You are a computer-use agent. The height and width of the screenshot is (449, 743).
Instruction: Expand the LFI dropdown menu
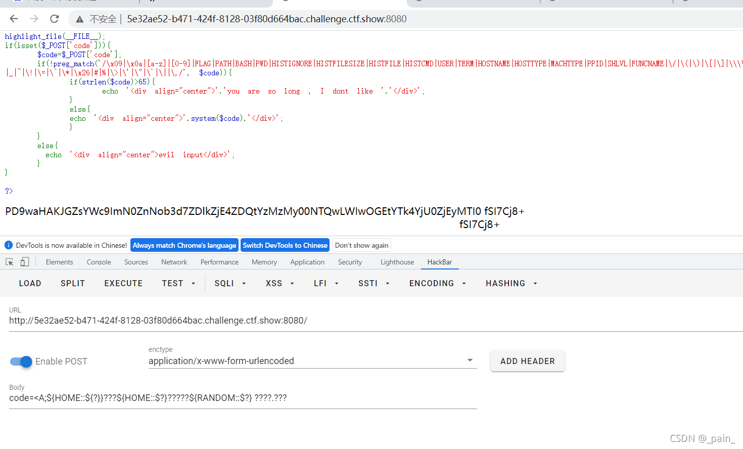pos(326,283)
